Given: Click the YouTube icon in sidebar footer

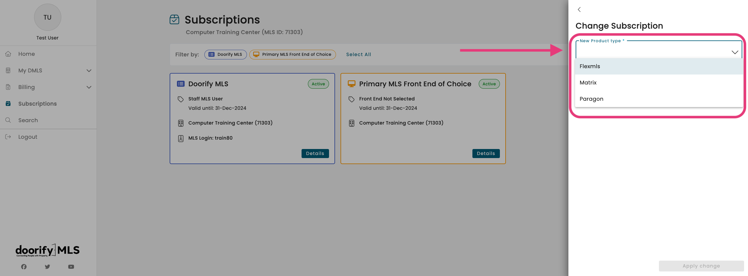Looking at the screenshot, I should [x=71, y=267].
